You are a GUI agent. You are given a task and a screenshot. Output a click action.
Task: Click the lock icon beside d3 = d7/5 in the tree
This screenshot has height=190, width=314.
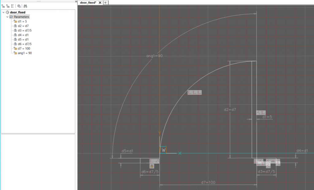[15, 30]
